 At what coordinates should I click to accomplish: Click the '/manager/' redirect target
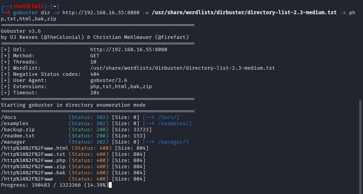click(x=171, y=142)
